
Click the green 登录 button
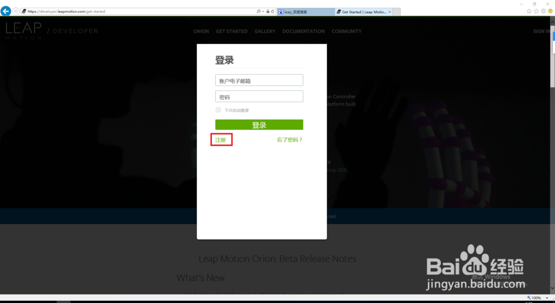click(x=259, y=125)
